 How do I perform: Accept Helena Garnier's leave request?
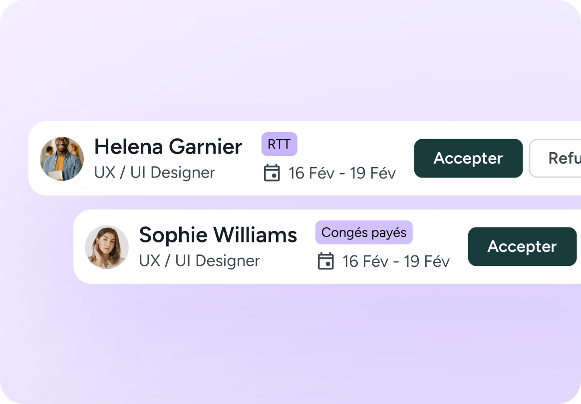pos(468,158)
